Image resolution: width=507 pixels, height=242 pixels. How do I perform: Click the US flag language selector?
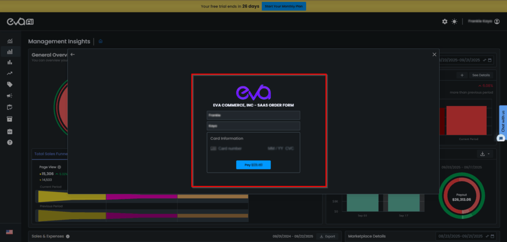[9, 232]
